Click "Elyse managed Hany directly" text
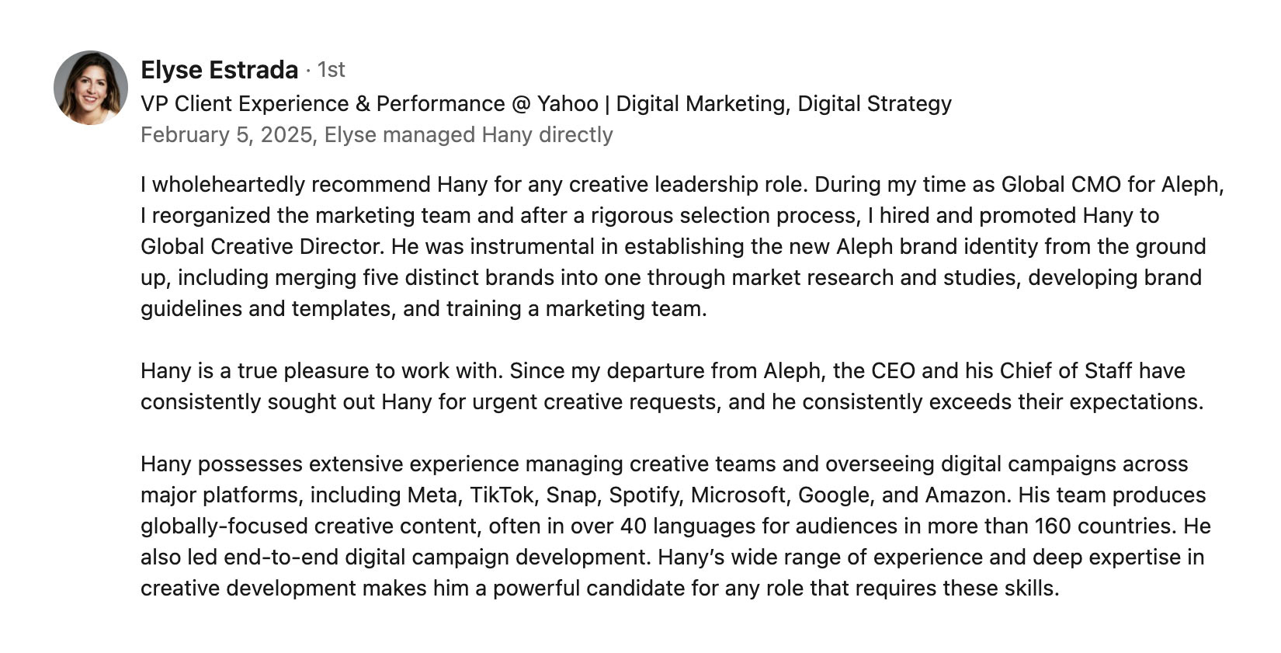Viewport: 1281px width, 653px height. (x=468, y=134)
